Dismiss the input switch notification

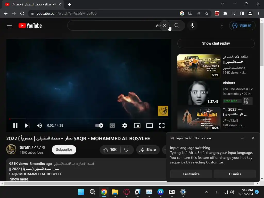tap(235, 174)
